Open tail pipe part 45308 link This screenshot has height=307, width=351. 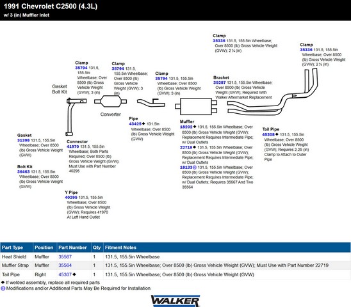click(x=268, y=134)
